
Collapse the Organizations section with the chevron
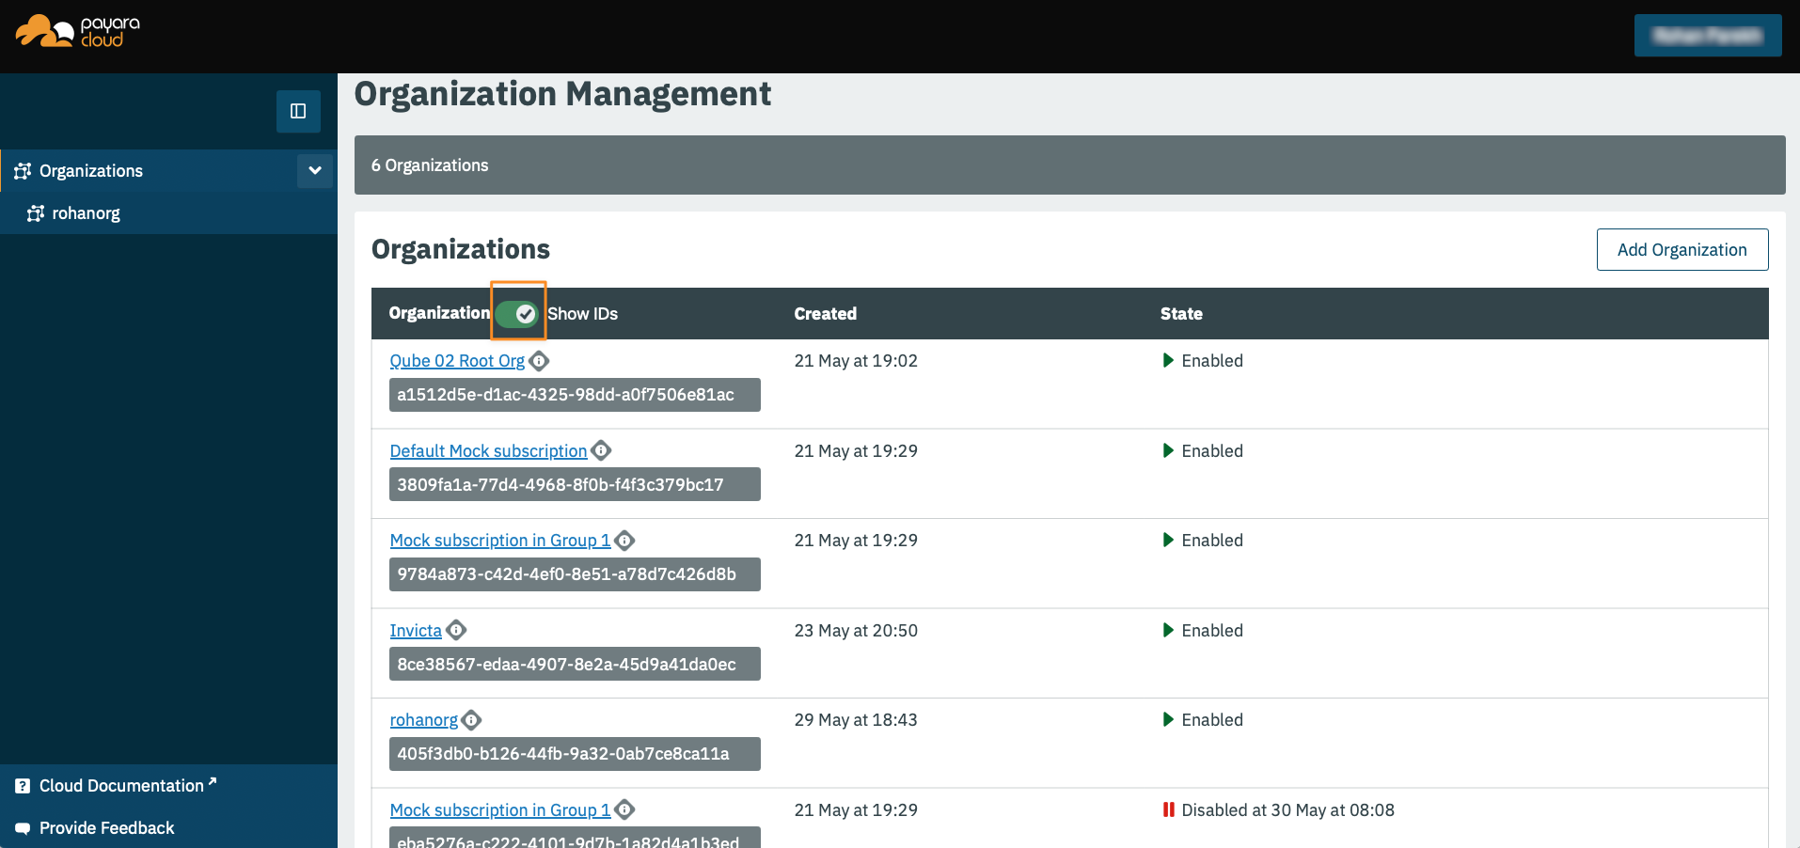click(x=314, y=170)
